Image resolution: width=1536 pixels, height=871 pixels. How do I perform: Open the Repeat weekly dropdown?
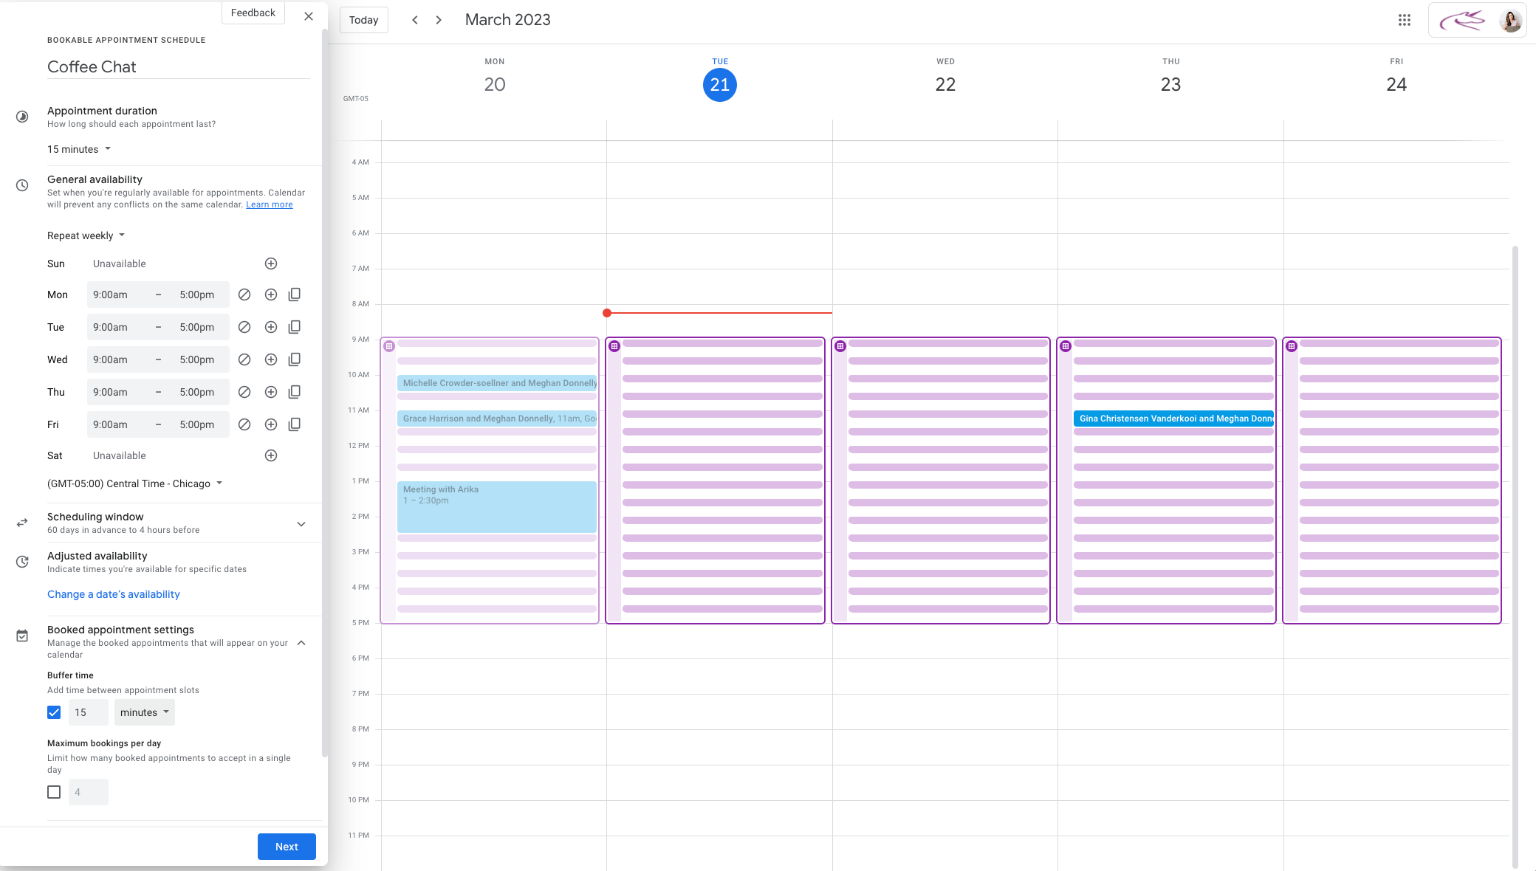point(86,235)
